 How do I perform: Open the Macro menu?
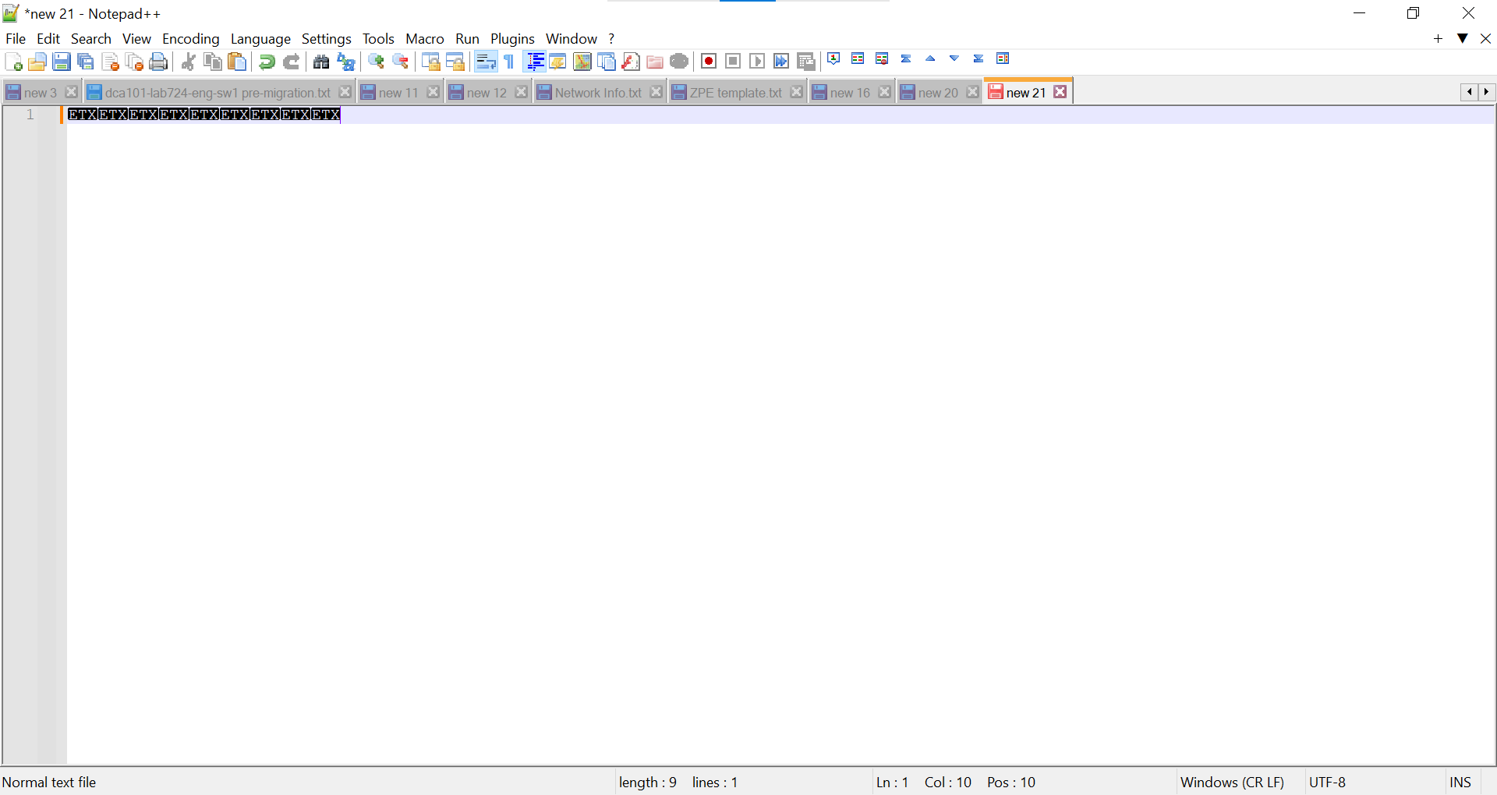[424, 38]
